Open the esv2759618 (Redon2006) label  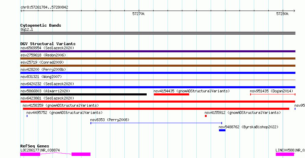(43, 55)
